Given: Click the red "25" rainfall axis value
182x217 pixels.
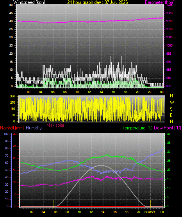Looking at the screenshot, I should pyautogui.click(x=14, y=146).
